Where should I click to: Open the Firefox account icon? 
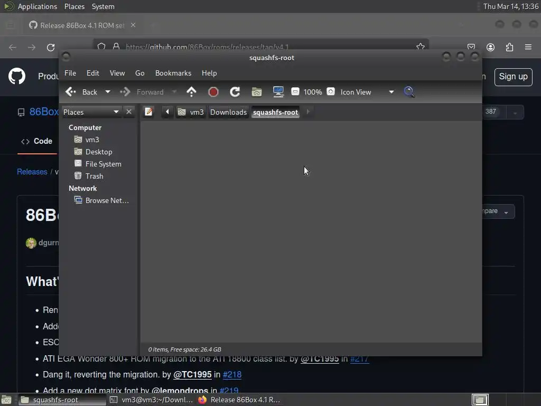[490, 47]
